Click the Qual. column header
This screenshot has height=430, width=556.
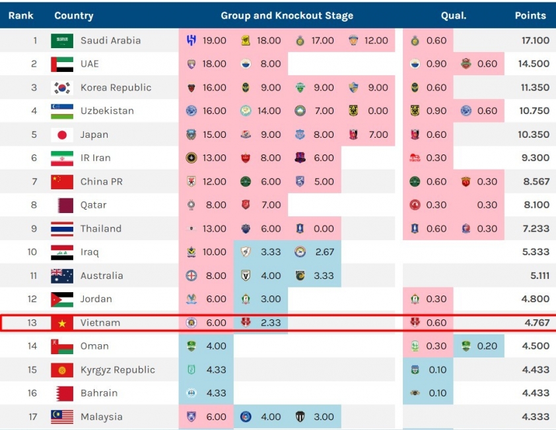click(454, 16)
